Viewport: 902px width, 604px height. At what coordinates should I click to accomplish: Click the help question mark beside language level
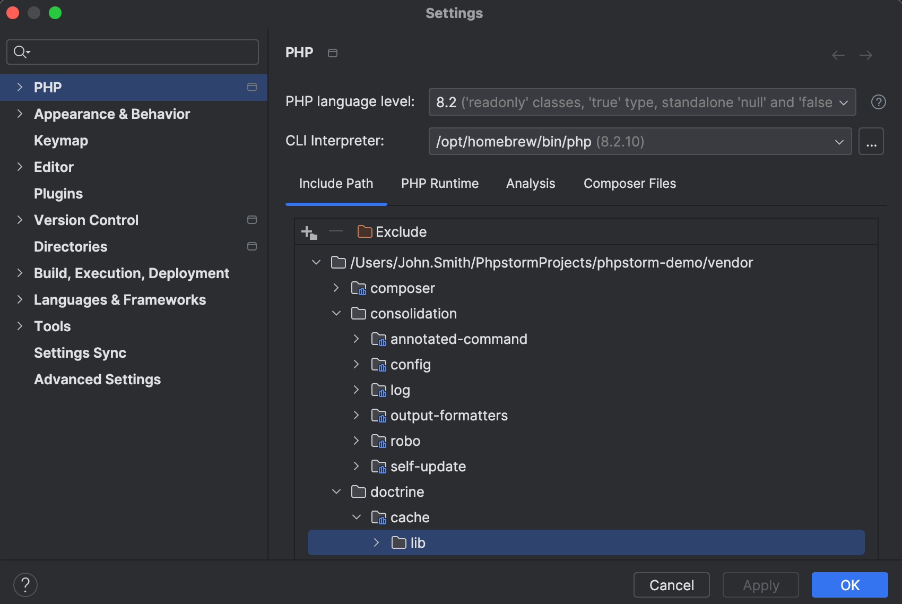point(878,102)
